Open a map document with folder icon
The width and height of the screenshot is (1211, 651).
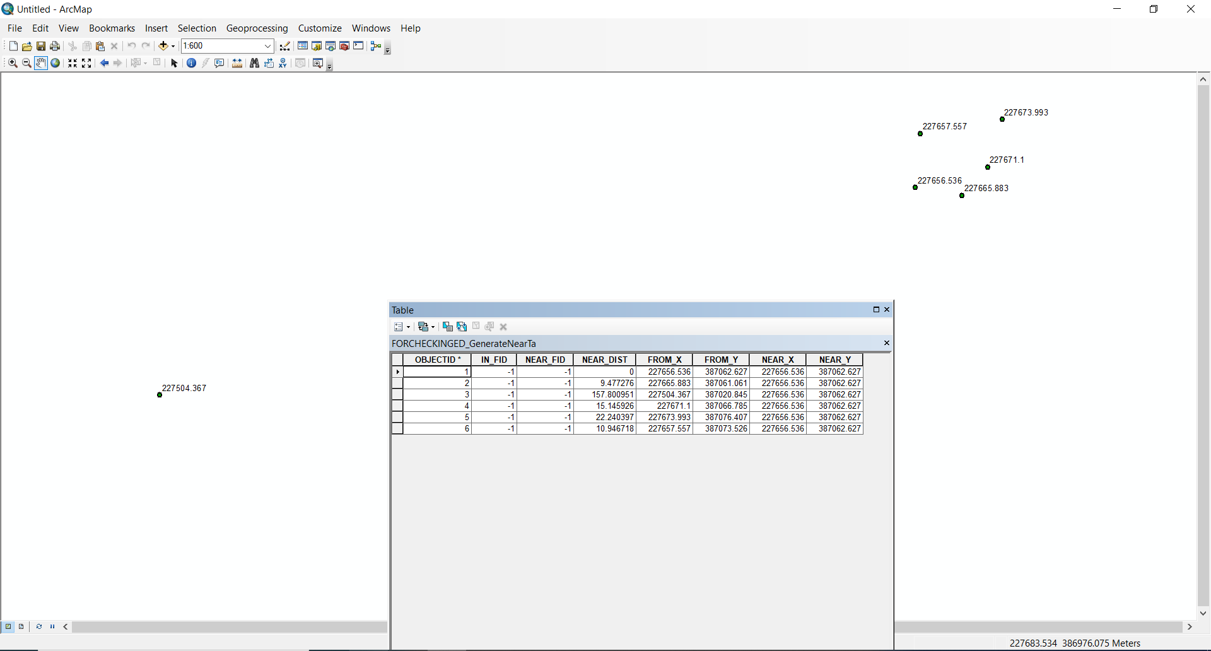click(27, 46)
